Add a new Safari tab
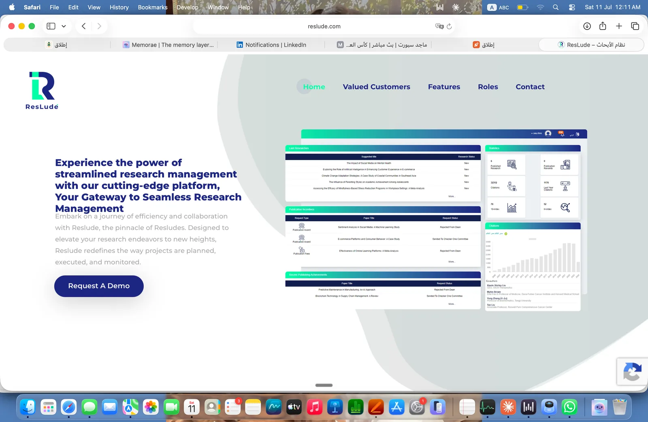 coord(619,26)
